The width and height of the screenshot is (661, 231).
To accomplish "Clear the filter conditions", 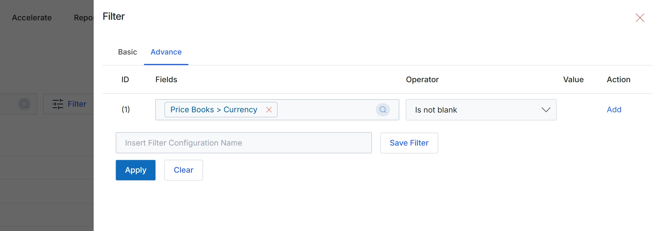I will [x=183, y=170].
